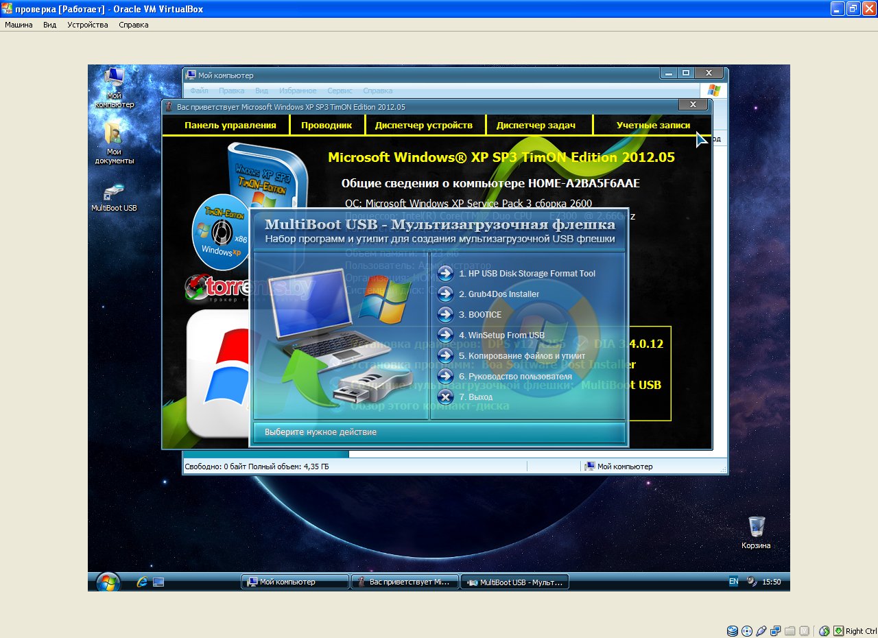Viewport: 878px width, 638px height.
Task: Click VirtualBox virtualization chip status icon
Action: point(805,631)
